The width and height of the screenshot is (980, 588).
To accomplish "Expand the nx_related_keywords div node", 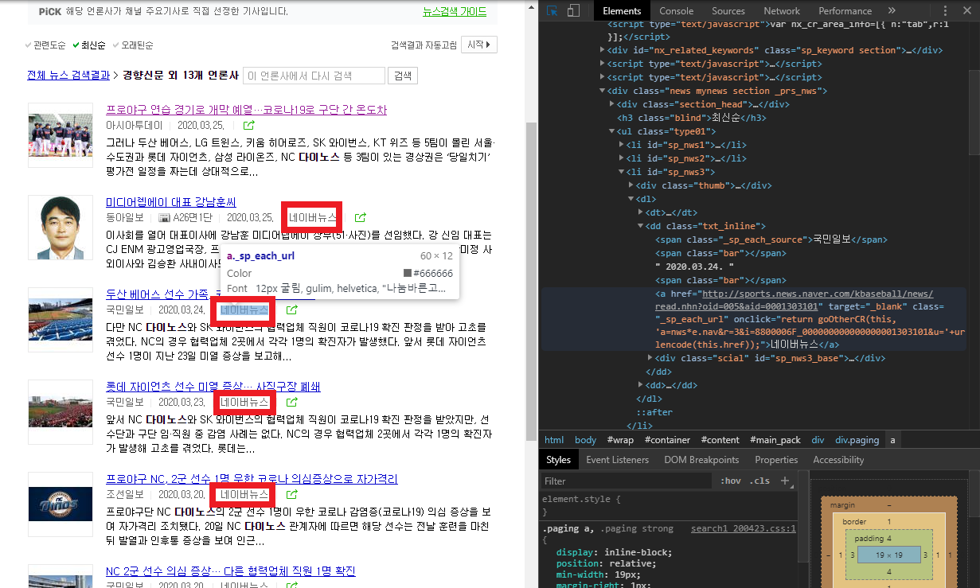I will 603,50.
